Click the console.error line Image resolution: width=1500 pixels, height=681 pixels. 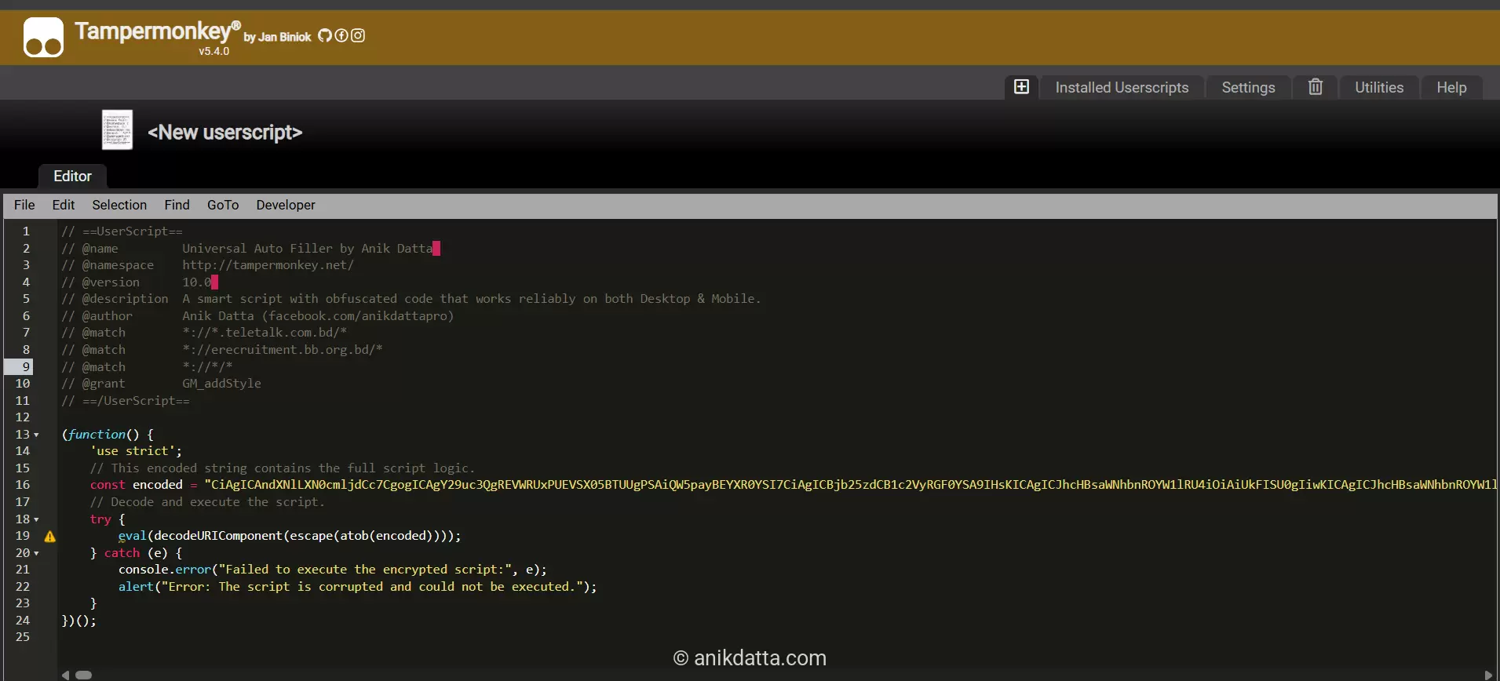coord(333,570)
